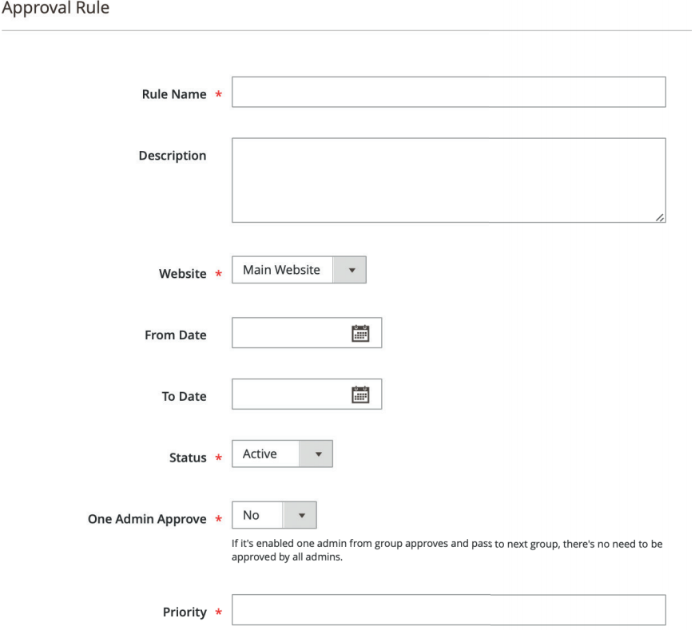Focus the To Date text field
This screenshot has height=630, width=695.
pos(307,394)
